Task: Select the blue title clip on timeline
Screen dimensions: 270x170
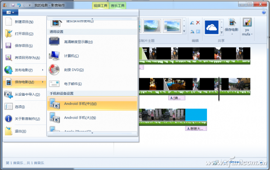Action: pos(196,115)
